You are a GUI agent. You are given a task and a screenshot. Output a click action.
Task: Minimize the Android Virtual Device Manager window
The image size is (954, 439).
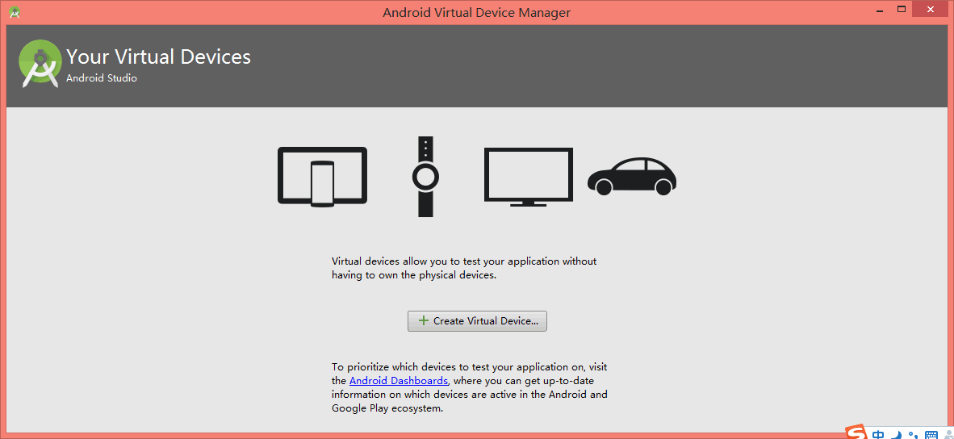coord(881,10)
